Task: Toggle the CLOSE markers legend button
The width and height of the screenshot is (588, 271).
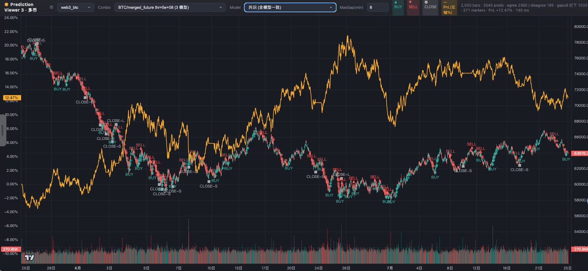Action: click(x=430, y=7)
